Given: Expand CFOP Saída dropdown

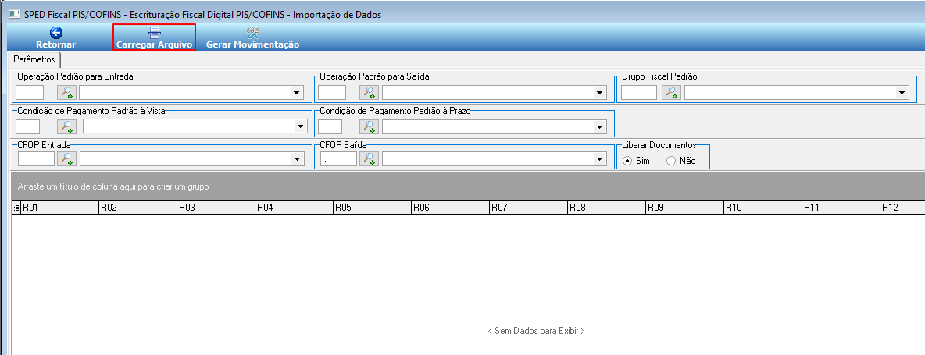Looking at the screenshot, I should [x=599, y=159].
